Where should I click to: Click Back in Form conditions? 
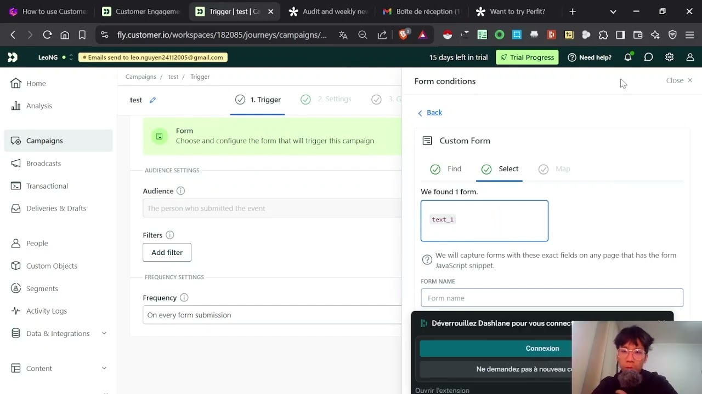point(429,112)
